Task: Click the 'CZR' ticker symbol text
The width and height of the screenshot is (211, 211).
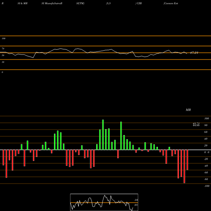Action: point(139,3)
